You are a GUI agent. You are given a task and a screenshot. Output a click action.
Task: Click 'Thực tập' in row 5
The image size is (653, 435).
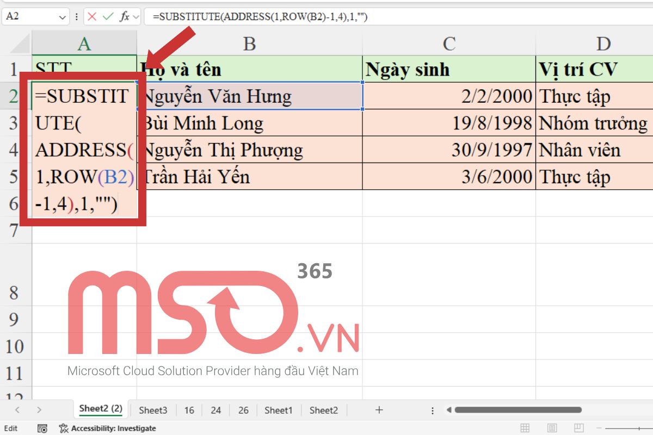tap(594, 176)
